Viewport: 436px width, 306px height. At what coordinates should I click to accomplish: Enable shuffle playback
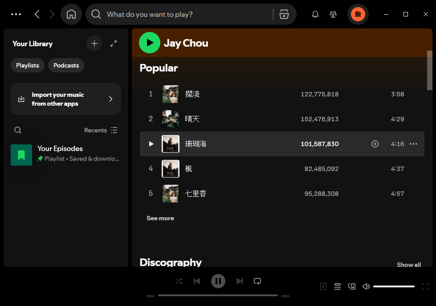[179, 281]
